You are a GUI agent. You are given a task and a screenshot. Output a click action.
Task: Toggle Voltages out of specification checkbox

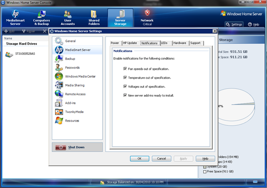coord(125,86)
